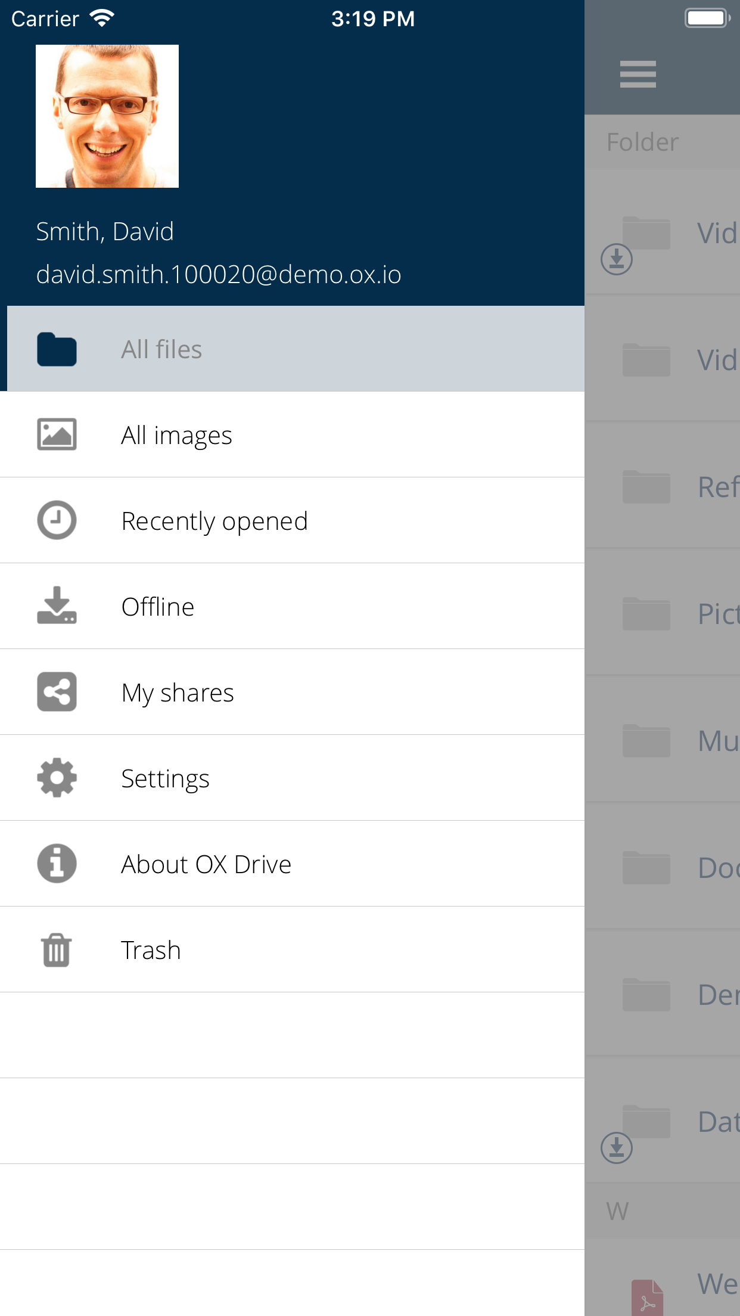Image resolution: width=740 pixels, height=1316 pixels.
Task: Tap David Smith's profile photo
Action: tap(107, 116)
